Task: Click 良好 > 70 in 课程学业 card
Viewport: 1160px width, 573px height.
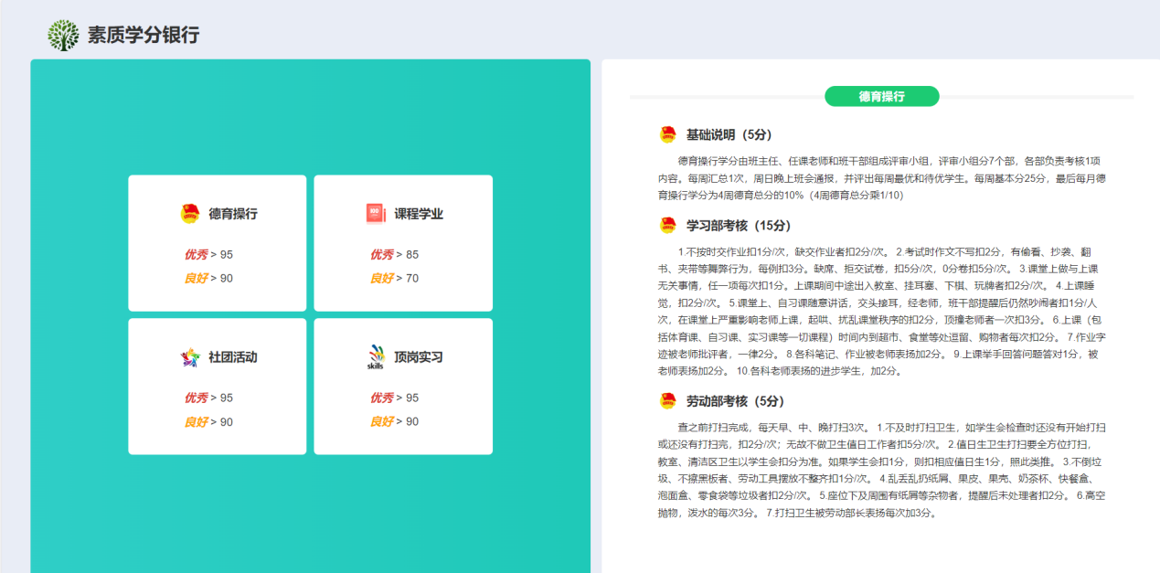Action: [394, 278]
